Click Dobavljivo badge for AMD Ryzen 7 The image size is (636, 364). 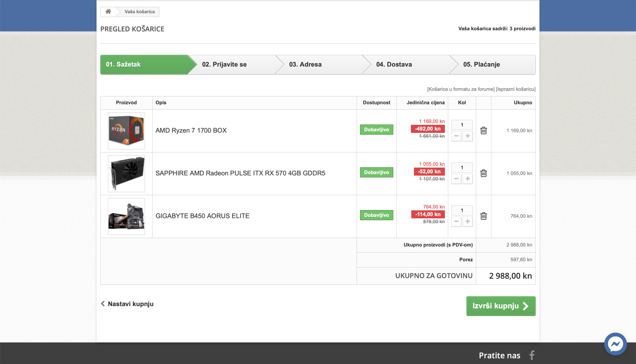tap(377, 130)
